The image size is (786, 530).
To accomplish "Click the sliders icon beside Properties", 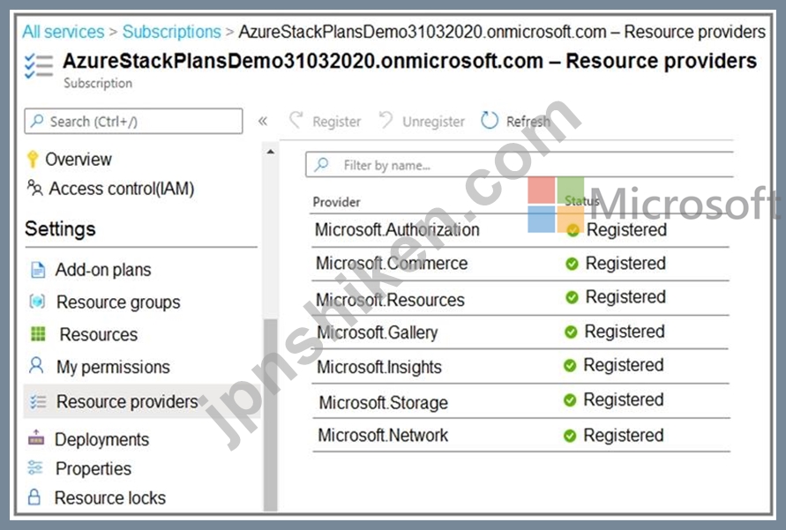I will pyautogui.click(x=35, y=467).
